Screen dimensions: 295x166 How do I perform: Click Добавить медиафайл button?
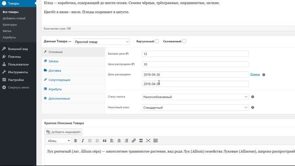point(64,132)
